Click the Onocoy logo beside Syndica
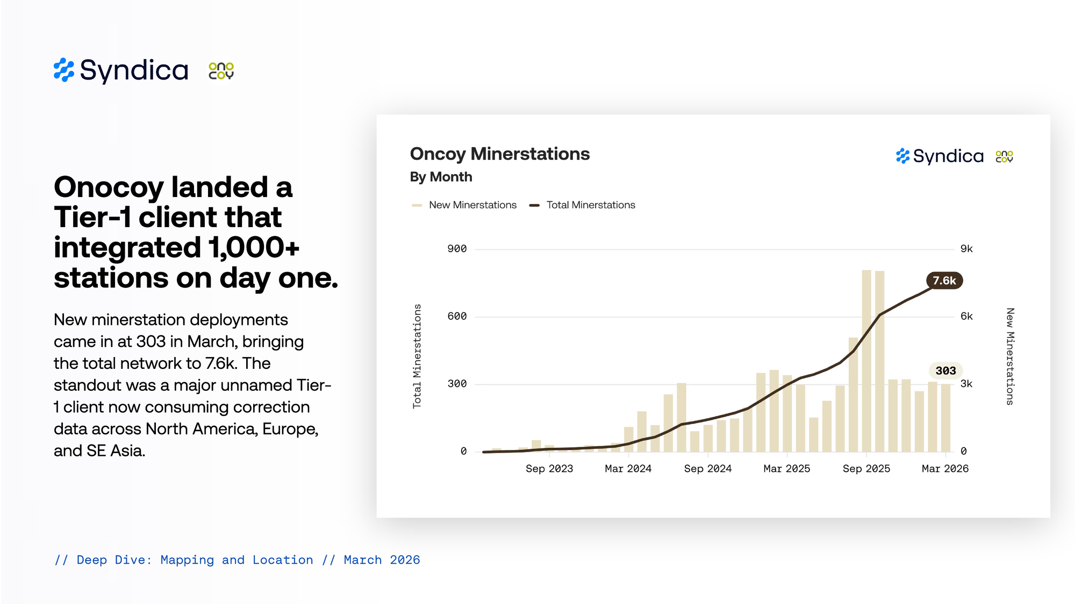This screenshot has height=604, width=1075. point(221,71)
